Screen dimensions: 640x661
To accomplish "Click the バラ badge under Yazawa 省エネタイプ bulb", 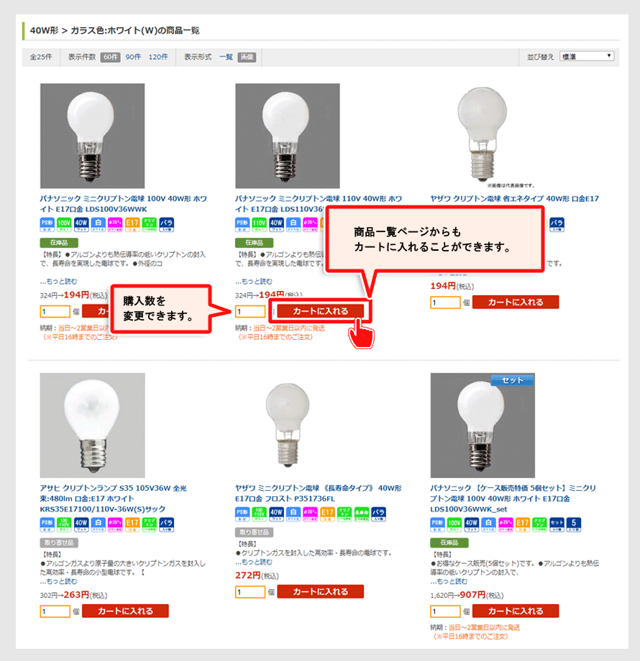I will coord(557,224).
